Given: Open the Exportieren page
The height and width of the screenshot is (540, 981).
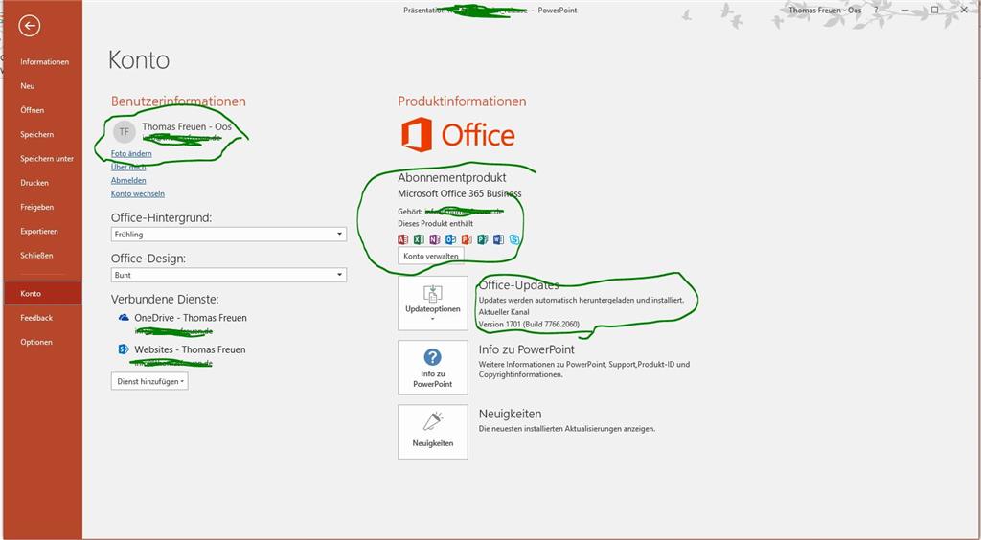Looking at the screenshot, I should click(x=39, y=232).
